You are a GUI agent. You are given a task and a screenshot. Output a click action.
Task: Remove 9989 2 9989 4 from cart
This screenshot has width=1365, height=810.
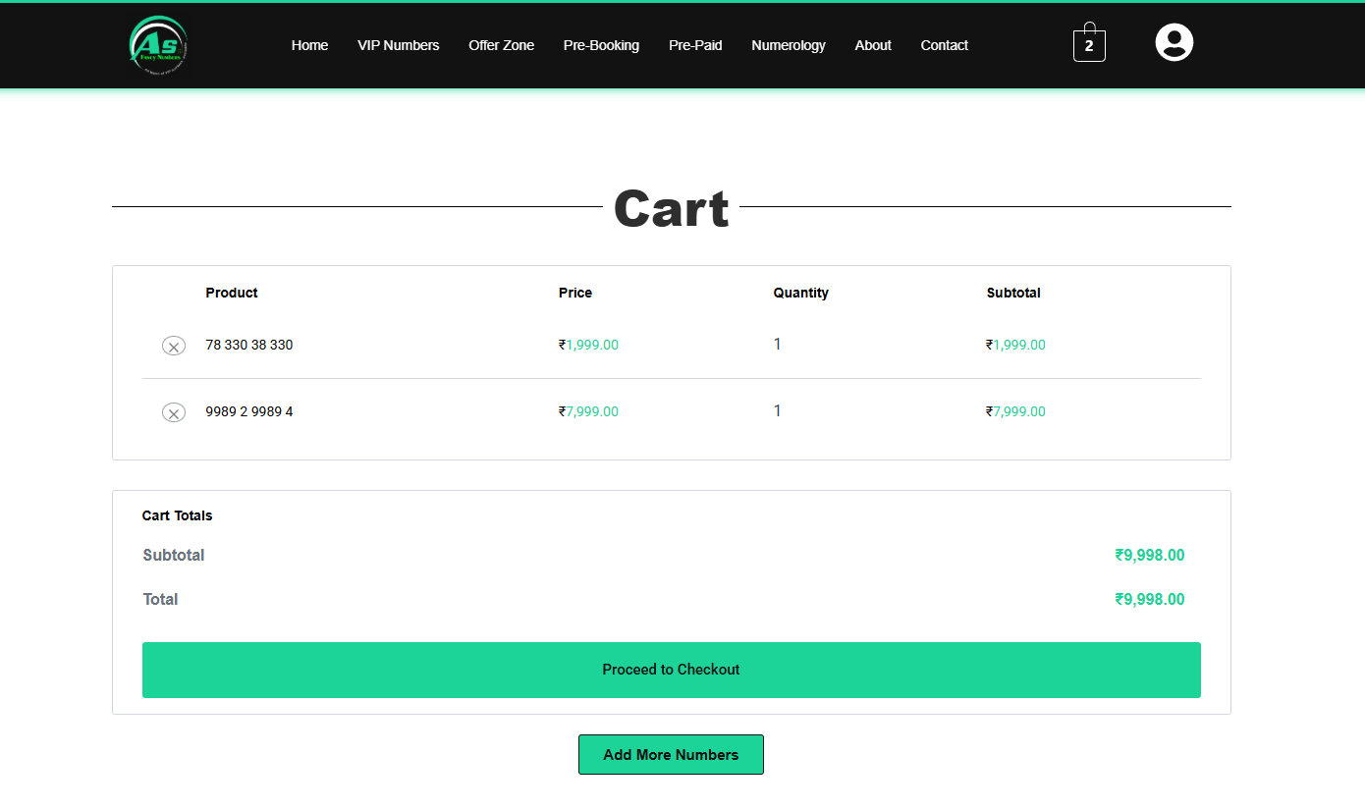[174, 412]
